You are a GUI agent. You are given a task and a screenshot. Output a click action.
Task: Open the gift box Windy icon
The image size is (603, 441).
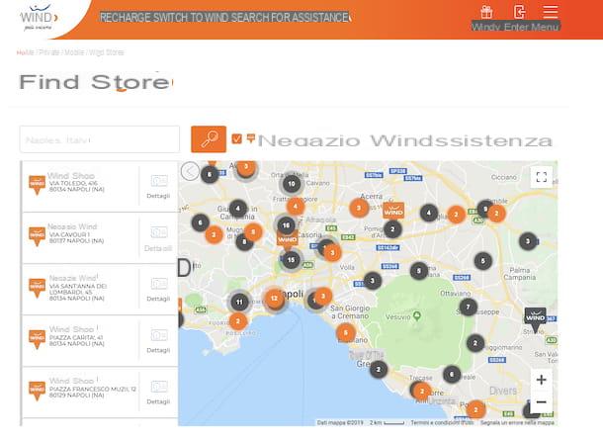coord(486,12)
